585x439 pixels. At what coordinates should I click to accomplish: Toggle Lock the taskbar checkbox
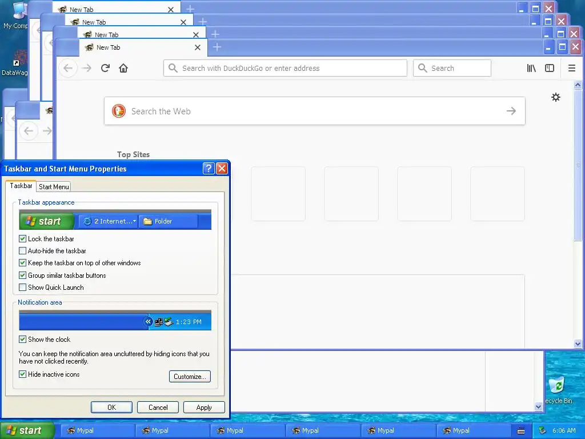click(x=22, y=238)
